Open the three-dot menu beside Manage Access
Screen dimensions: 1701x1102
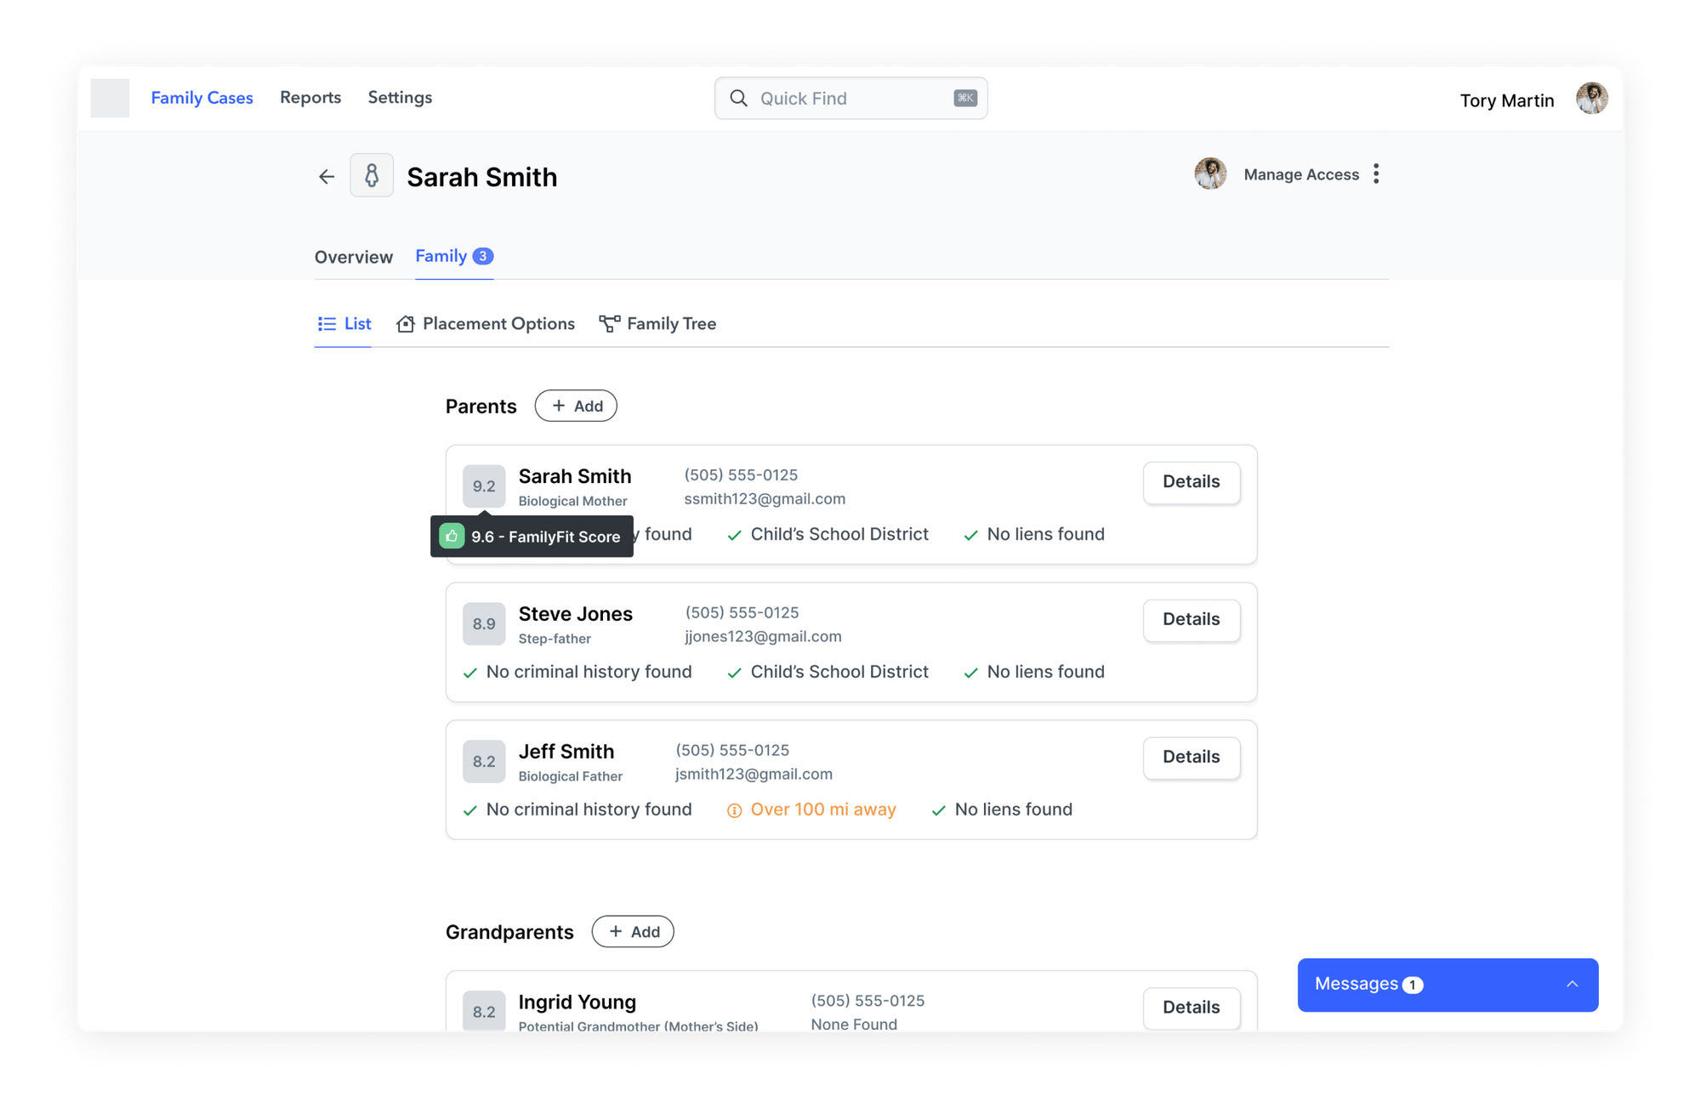pos(1376,174)
